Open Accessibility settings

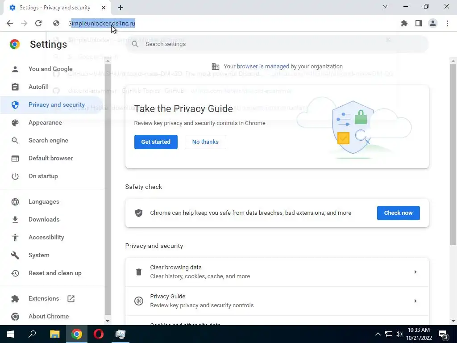coord(46,237)
